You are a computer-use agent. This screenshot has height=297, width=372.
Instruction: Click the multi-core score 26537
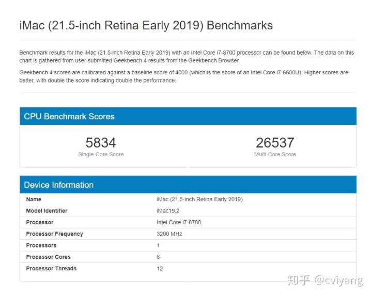(275, 143)
